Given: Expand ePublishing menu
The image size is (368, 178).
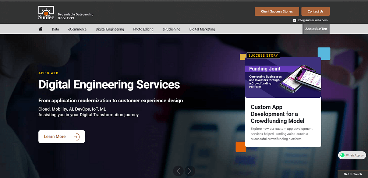Looking at the screenshot, I should tap(171, 29).
